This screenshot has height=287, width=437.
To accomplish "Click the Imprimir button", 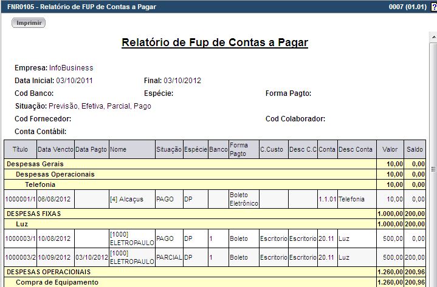I will pyautogui.click(x=29, y=22).
